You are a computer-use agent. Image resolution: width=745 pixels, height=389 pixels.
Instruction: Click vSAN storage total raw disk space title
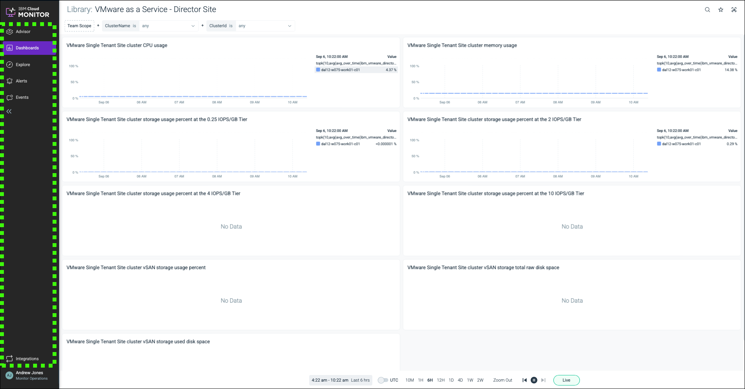tap(483, 267)
